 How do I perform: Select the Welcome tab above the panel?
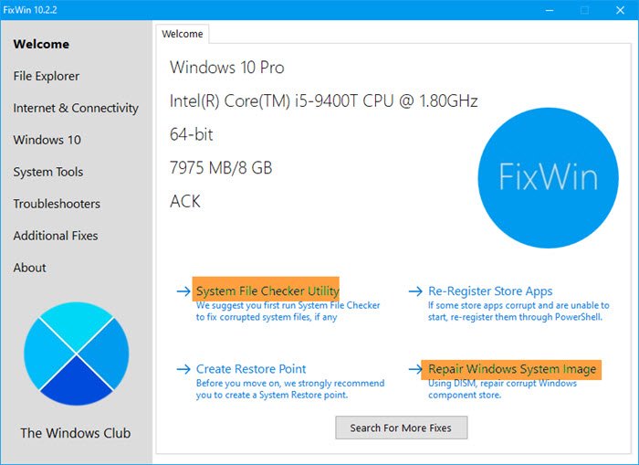point(183,34)
